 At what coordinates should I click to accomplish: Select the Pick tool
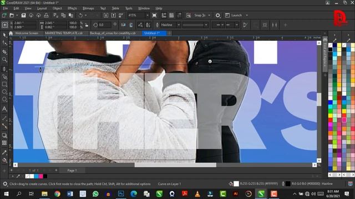coord(4,35)
